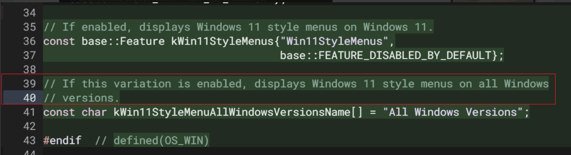
Task: Click line number 41 in the gutter
Action: point(29,112)
